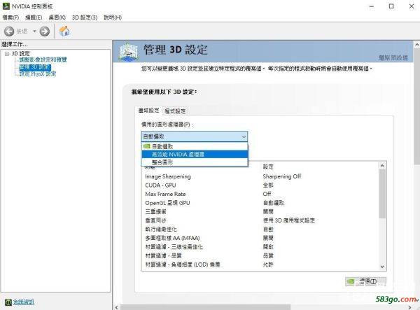
Task: Open the 檔案(F) menu
Action: tap(10, 17)
